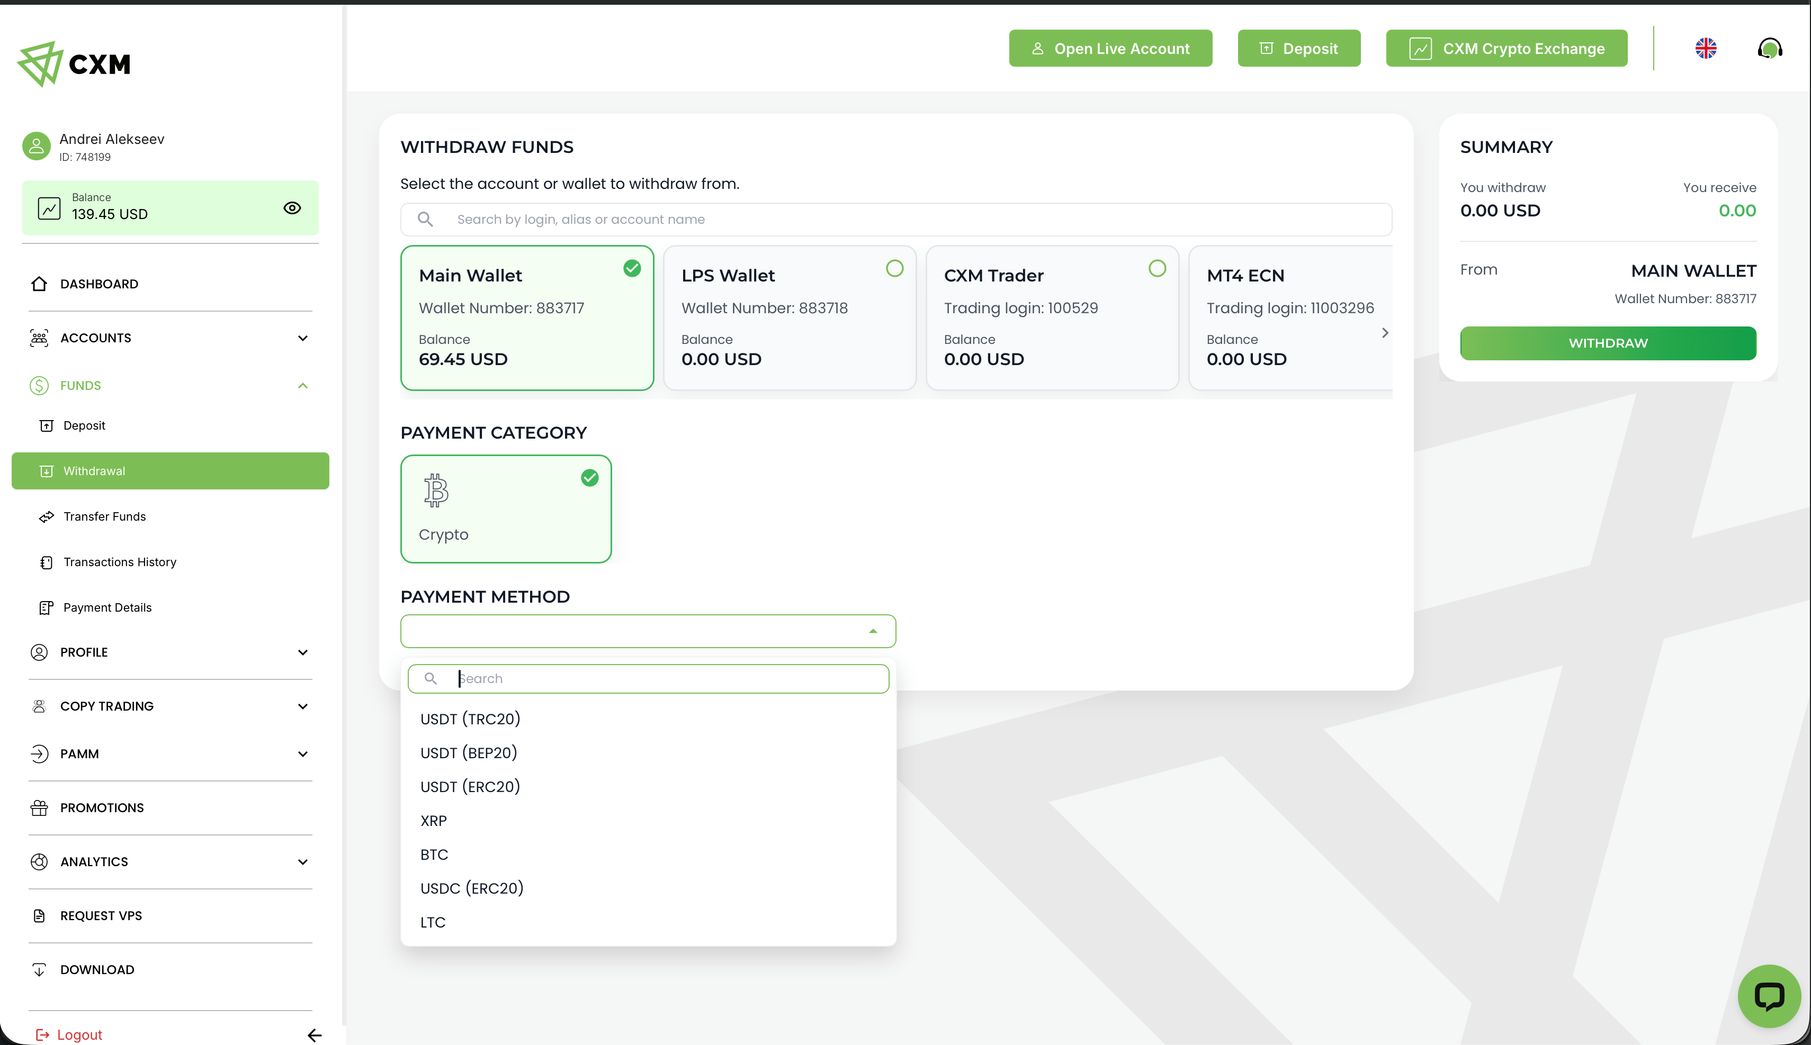Show next account cards with arrow
Viewport: 1811px width, 1045px height.
click(x=1384, y=333)
